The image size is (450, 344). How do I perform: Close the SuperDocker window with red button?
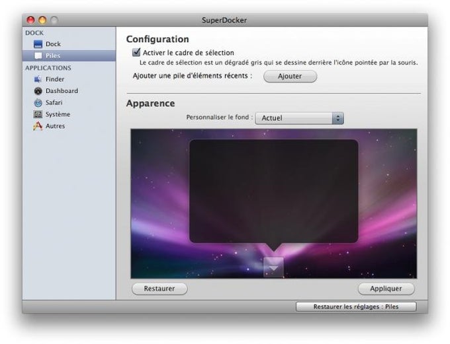(x=30, y=20)
